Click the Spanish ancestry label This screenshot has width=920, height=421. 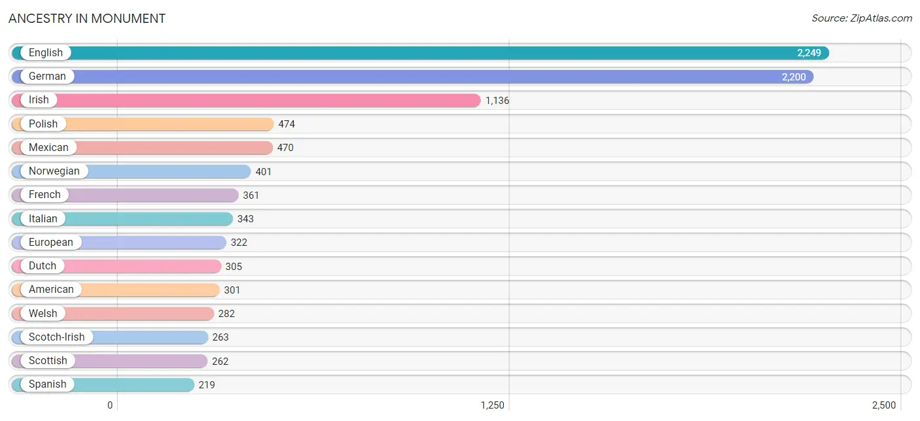[47, 384]
